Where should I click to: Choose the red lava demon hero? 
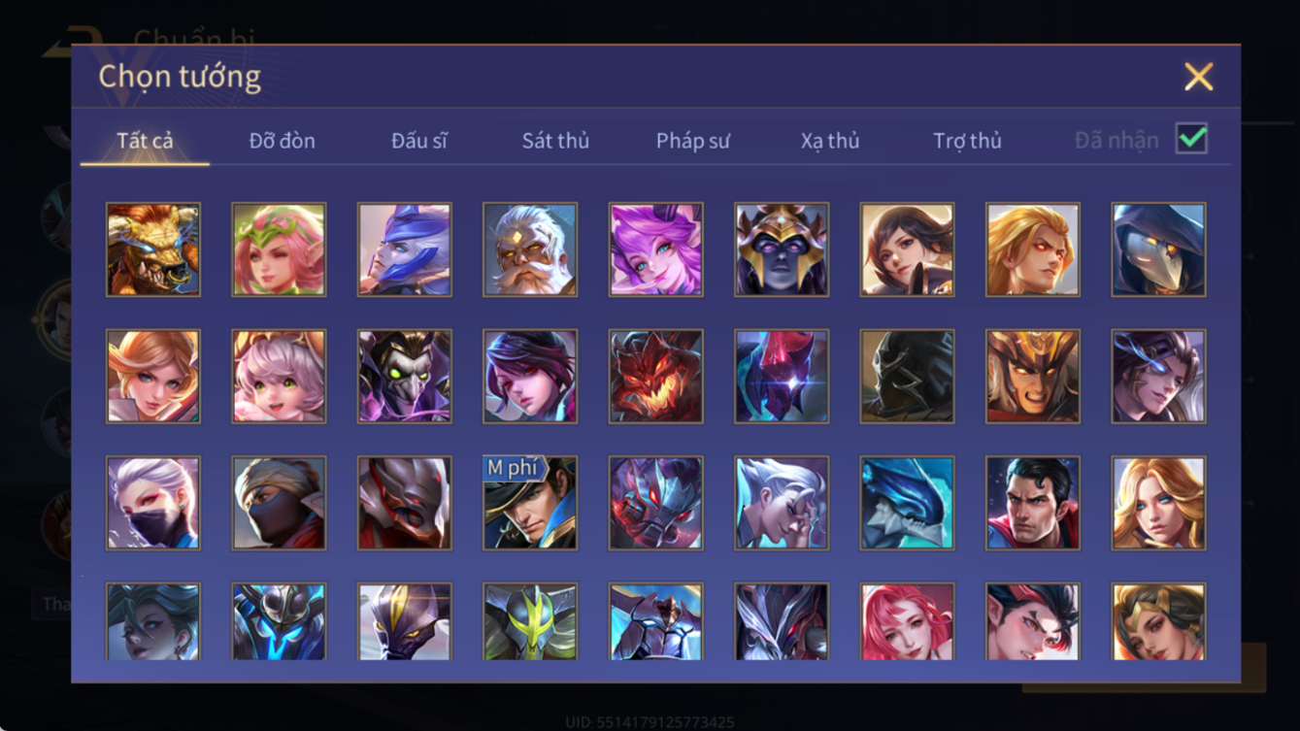pos(656,376)
